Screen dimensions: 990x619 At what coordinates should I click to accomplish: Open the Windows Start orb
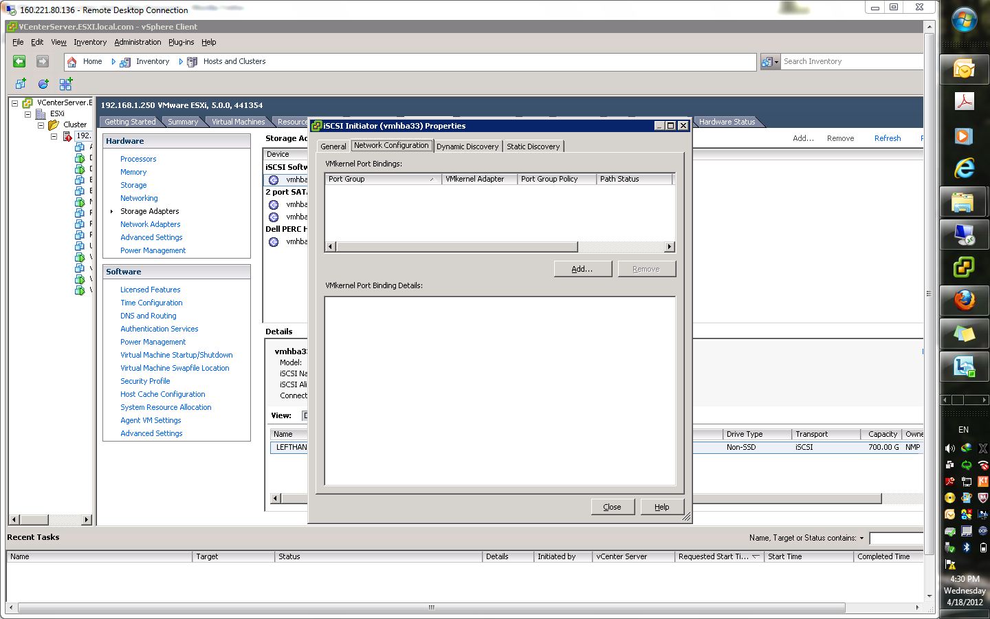pyautogui.click(x=964, y=20)
